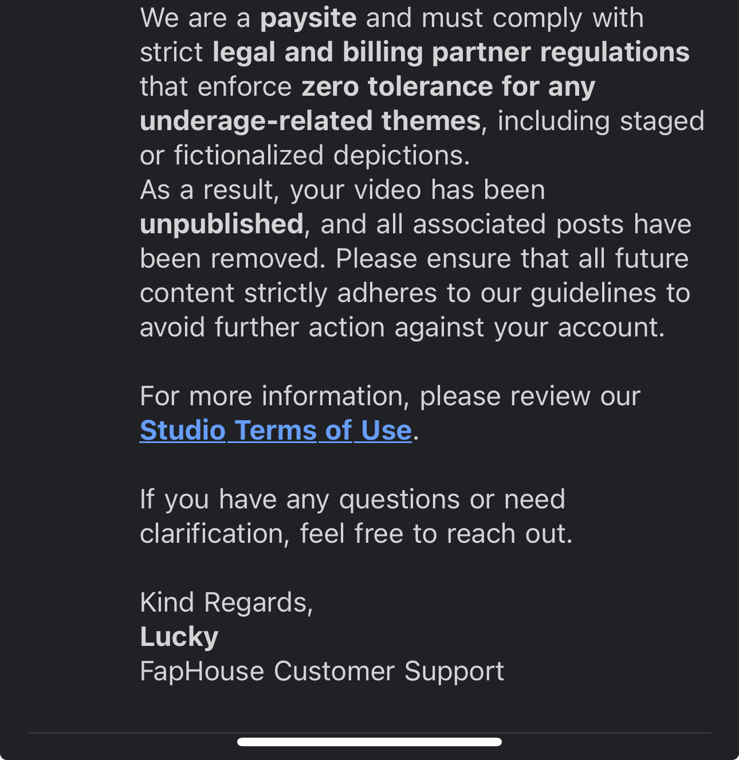This screenshot has height=760, width=739.
Task: Tap the text "or fictionalized depictions."
Action: (305, 155)
